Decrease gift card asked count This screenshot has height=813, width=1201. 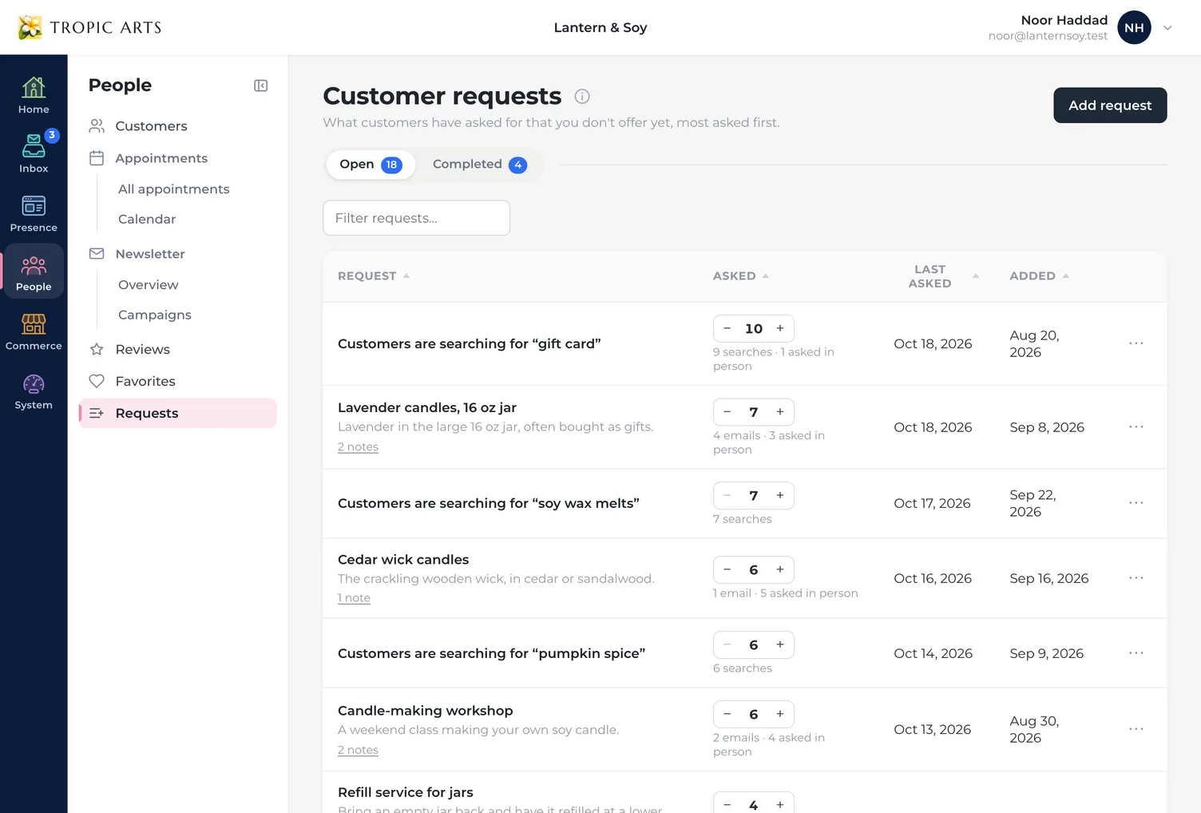coord(727,328)
